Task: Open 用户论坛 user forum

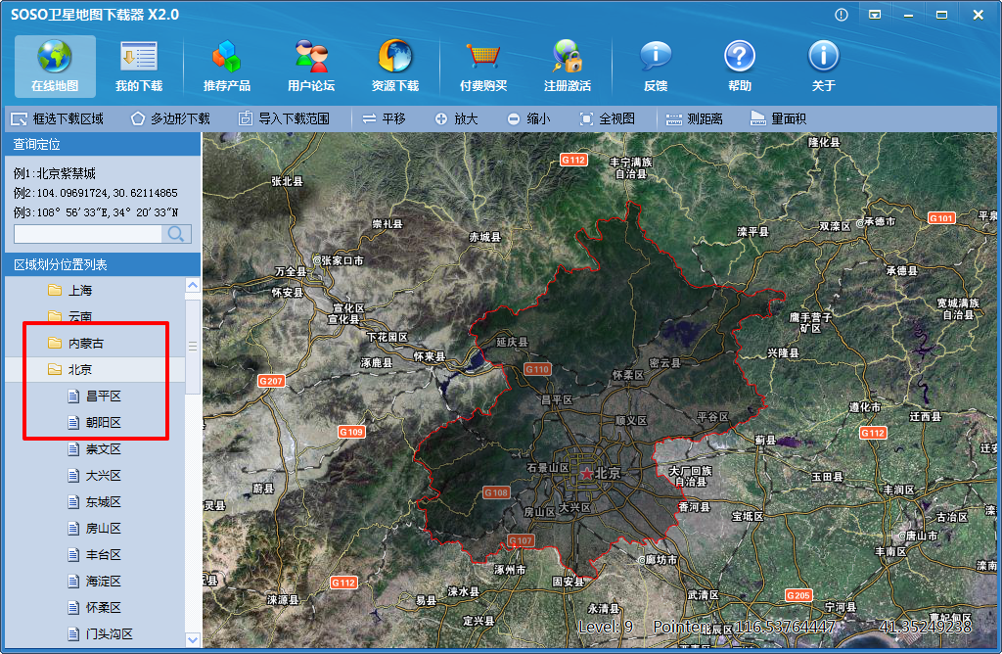Action: (311, 66)
